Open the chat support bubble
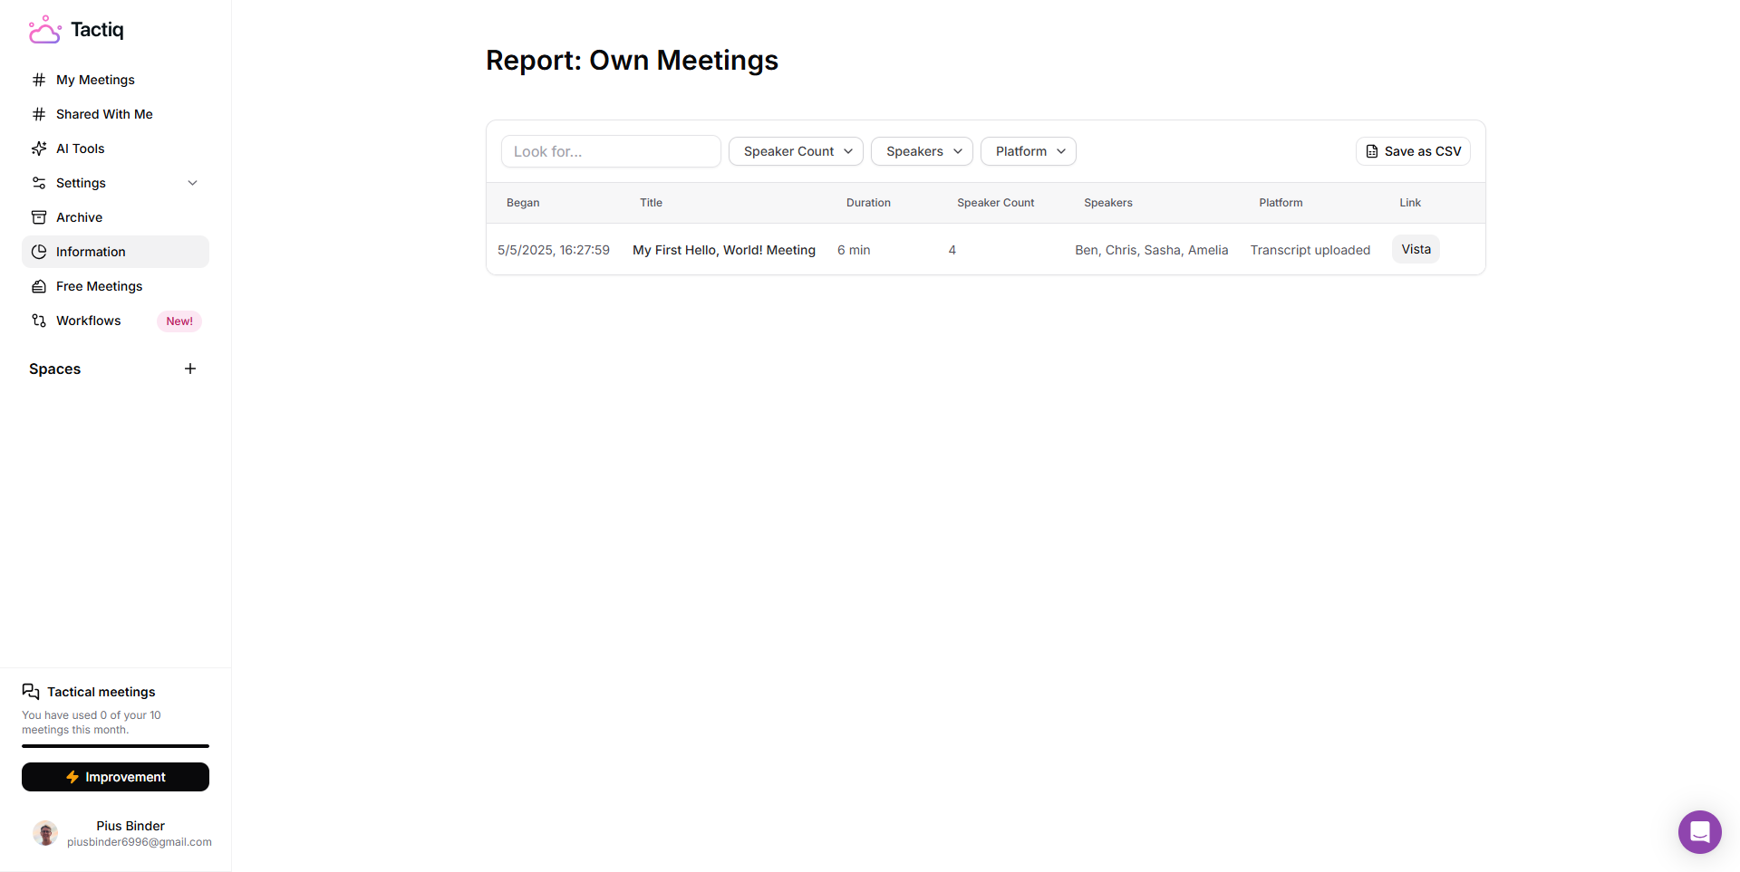The height and width of the screenshot is (872, 1740). 1699,831
